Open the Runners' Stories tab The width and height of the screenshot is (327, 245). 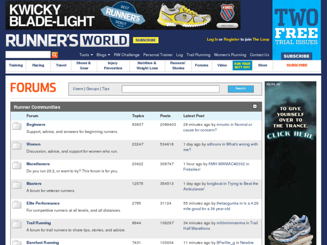pos(178,66)
